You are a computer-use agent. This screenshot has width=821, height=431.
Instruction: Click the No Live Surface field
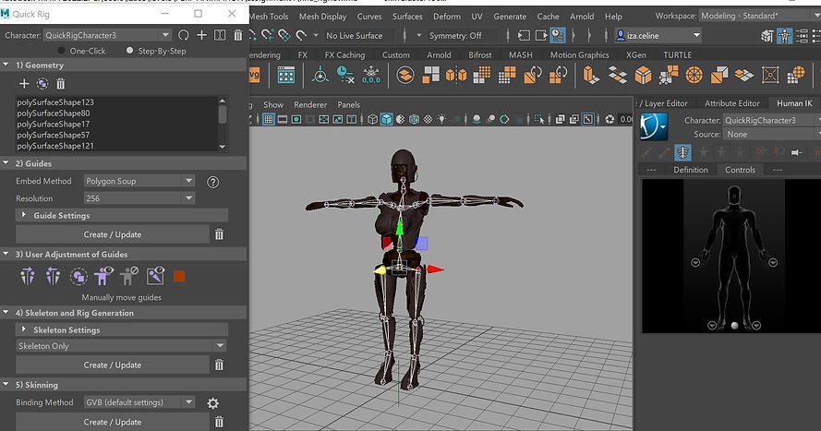click(354, 36)
